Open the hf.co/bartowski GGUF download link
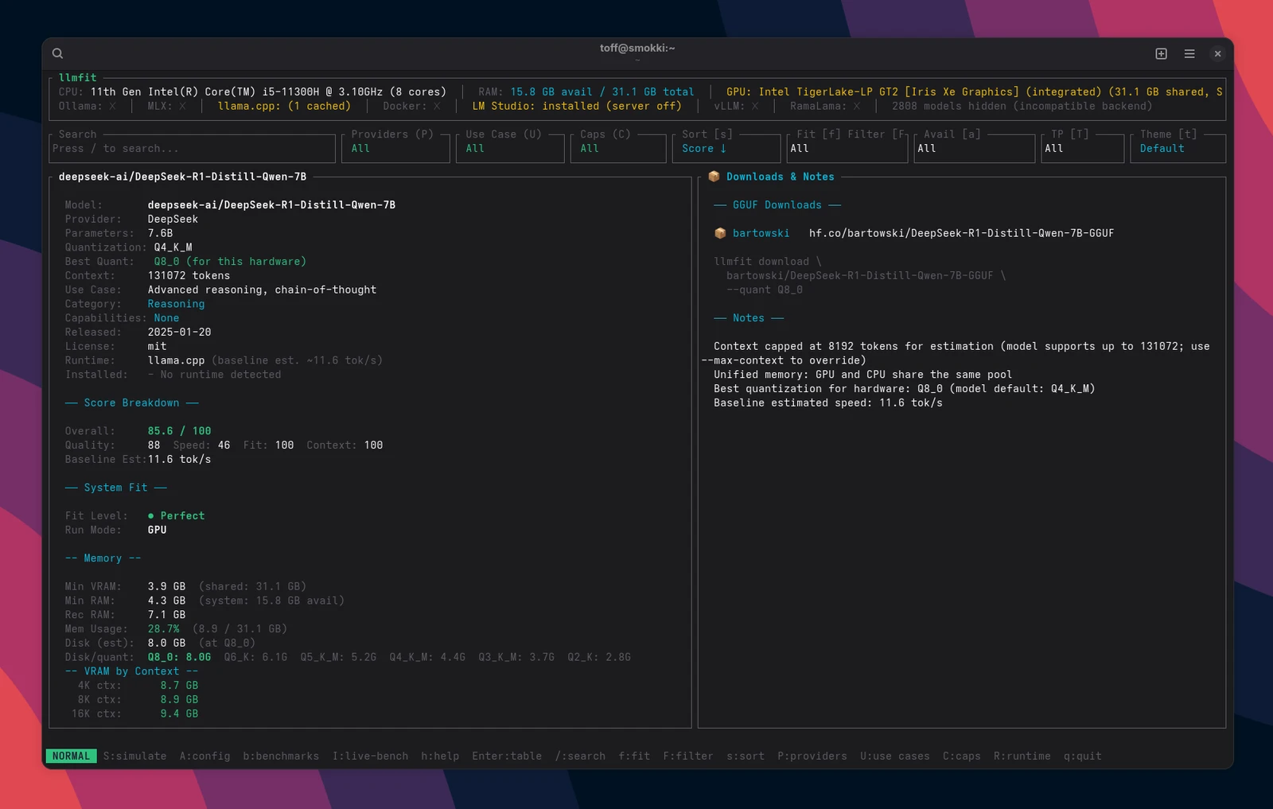Viewport: 1273px width, 809px height. pos(962,233)
